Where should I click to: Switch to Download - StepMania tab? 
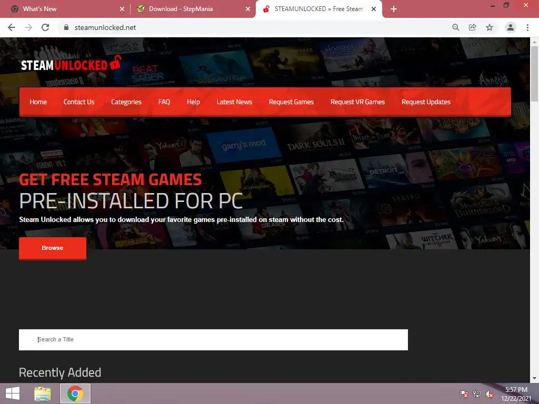click(x=193, y=9)
